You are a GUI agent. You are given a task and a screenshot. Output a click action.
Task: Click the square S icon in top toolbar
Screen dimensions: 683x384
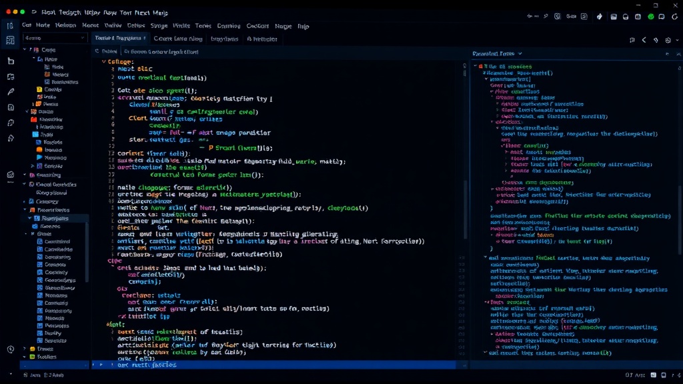584,16
